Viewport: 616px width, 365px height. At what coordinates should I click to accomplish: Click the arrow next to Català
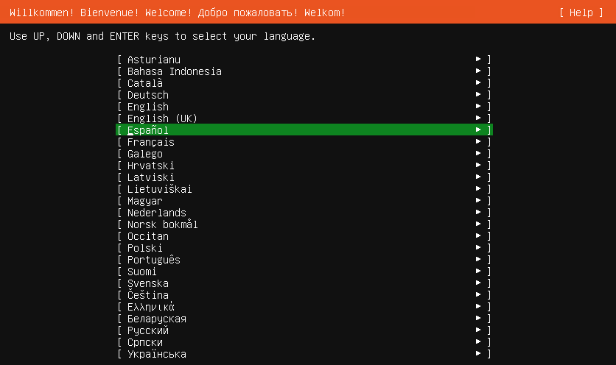(478, 82)
